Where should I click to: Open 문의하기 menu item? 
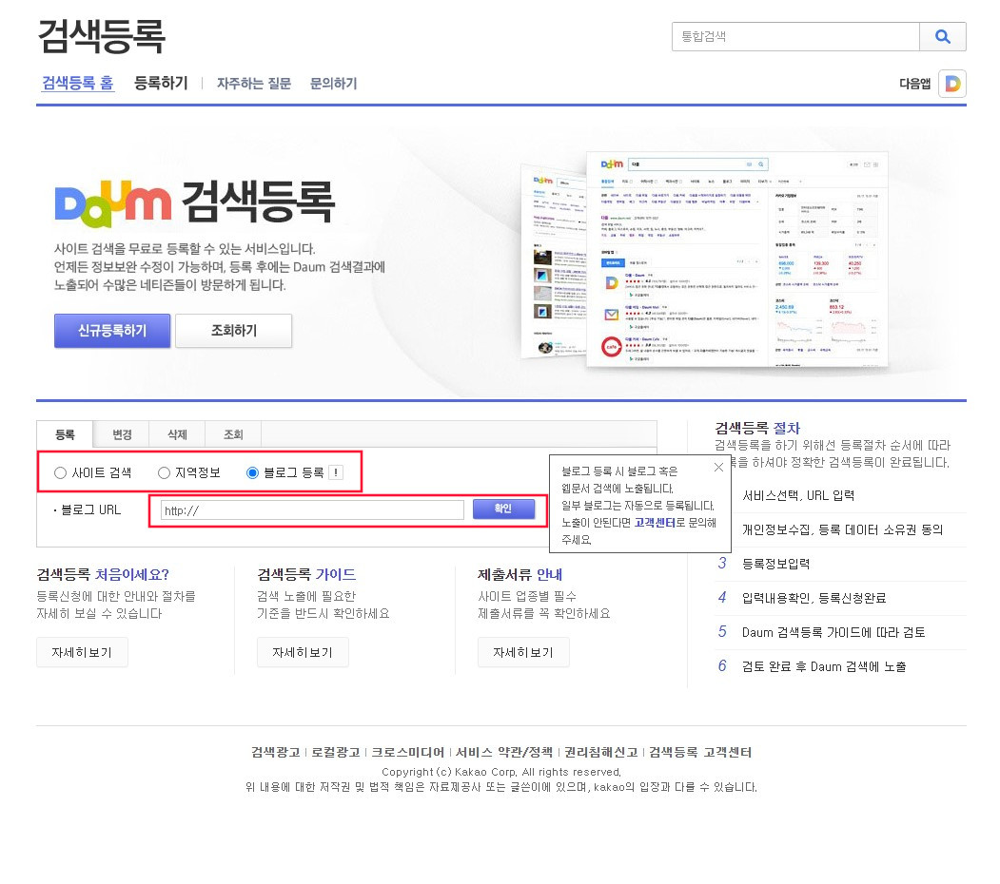click(x=334, y=84)
